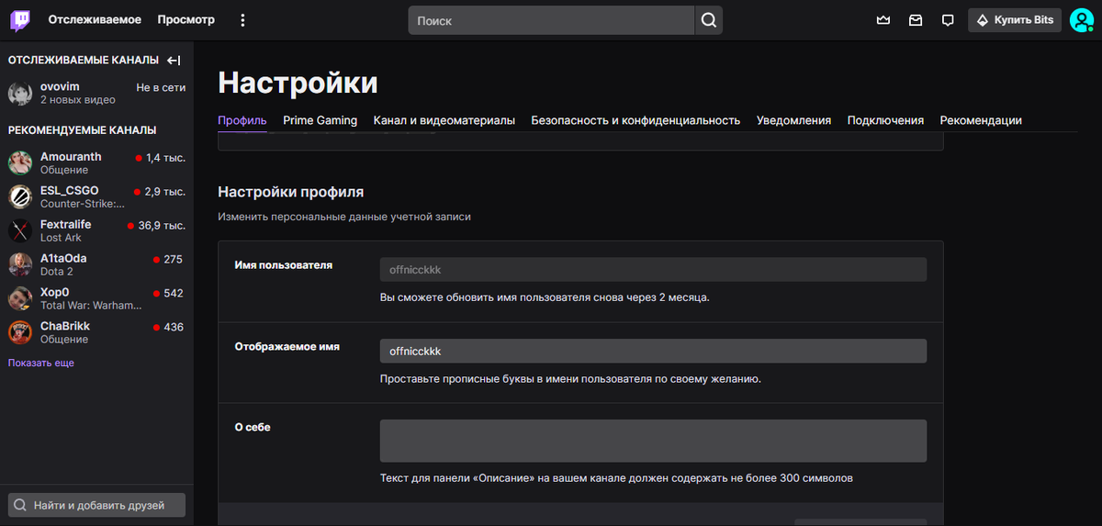The width and height of the screenshot is (1102, 526).
Task: Click the 36,9 тыс. viewer count
Action: point(162,226)
